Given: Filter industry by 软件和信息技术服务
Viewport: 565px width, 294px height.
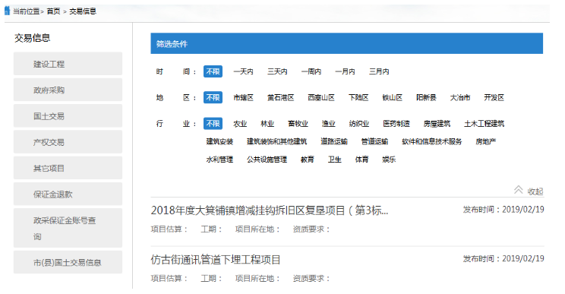Looking at the screenshot, I should 431,141.
